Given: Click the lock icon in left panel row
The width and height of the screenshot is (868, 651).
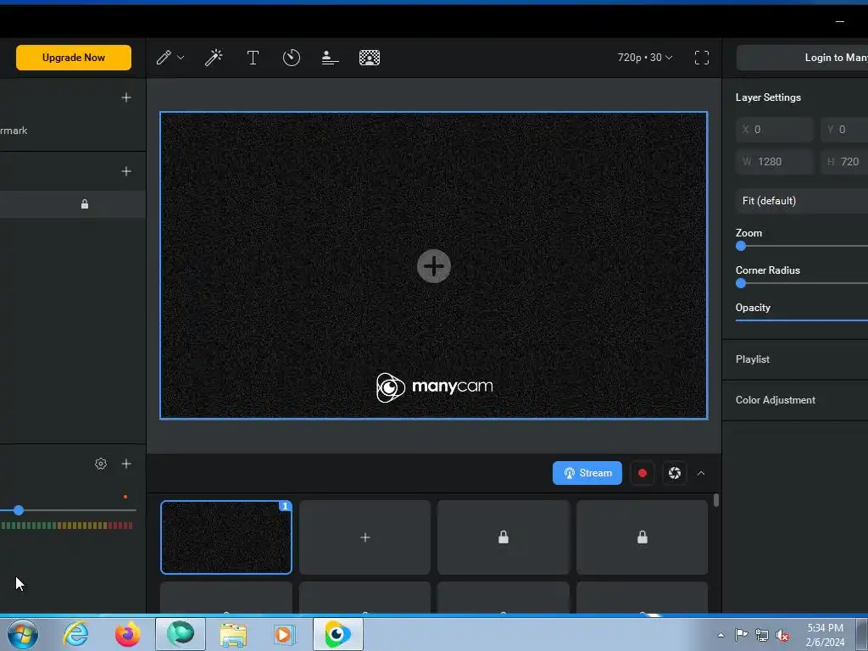Looking at the screenshot, I should 85,204.
